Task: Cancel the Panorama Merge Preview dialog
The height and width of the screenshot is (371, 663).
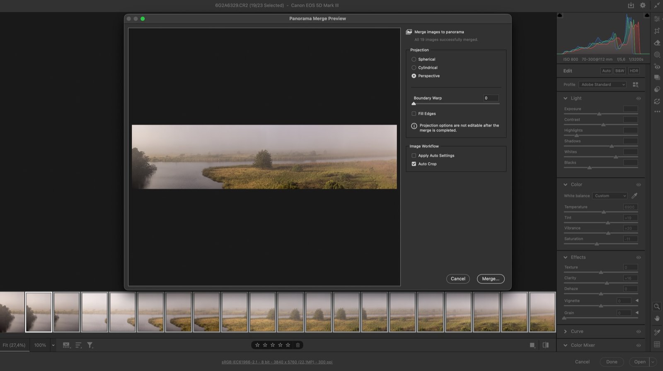Action: pyautogui.click(x=458, y=279)
